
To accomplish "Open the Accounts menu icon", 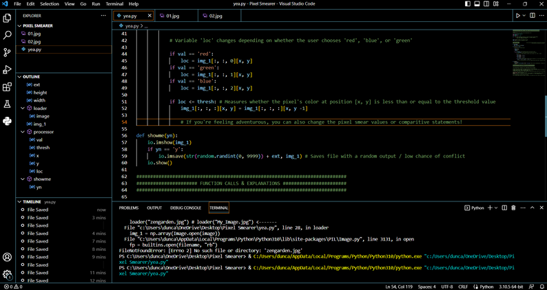I will 7,257.
